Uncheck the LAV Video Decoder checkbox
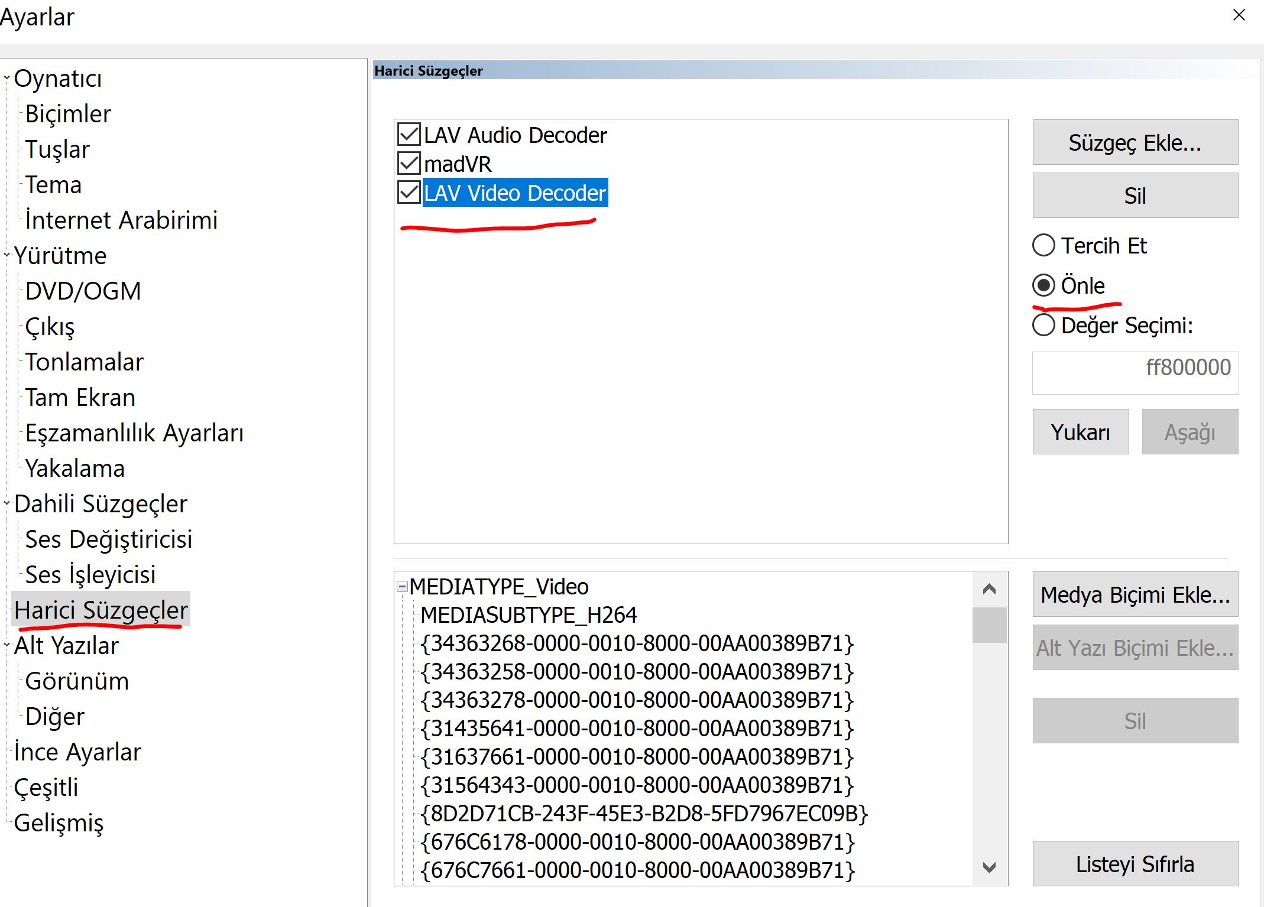The image size is (1264, 907). pos(409,193)
